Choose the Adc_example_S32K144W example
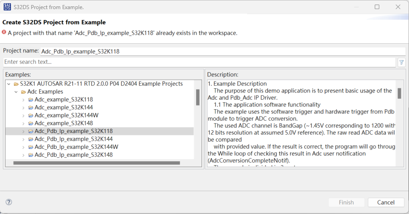Image resolution: width=409 pixels, height=214 pixels. pyautogui.click(x=67, y=115)
